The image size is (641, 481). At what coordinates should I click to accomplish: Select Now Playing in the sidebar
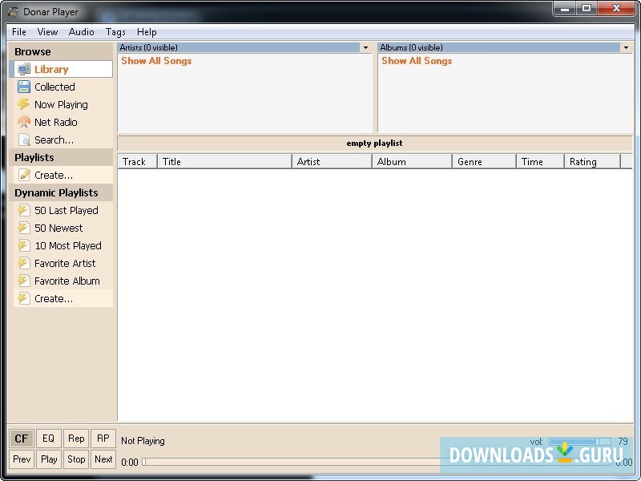pos(63,104)
